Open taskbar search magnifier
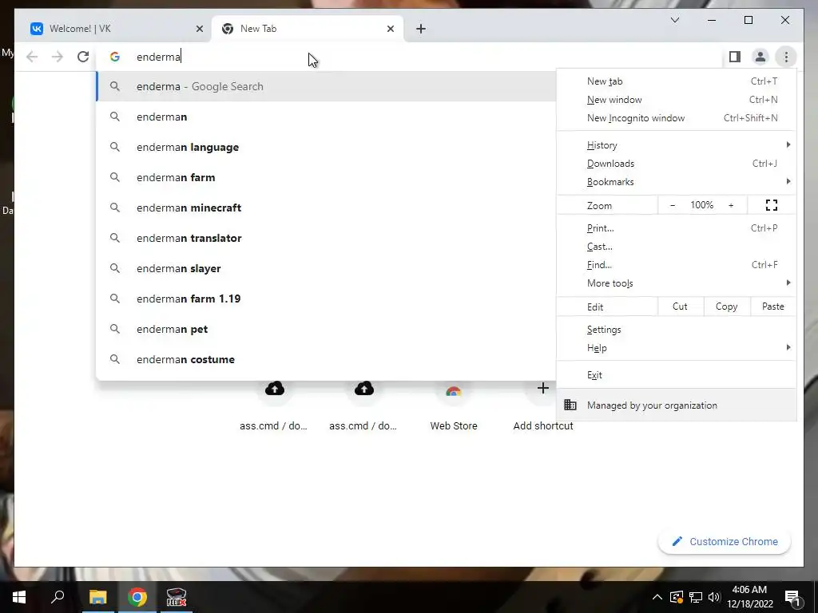This screenshot has height=613, width=818. pyautogui.click(x=58, y=597)
